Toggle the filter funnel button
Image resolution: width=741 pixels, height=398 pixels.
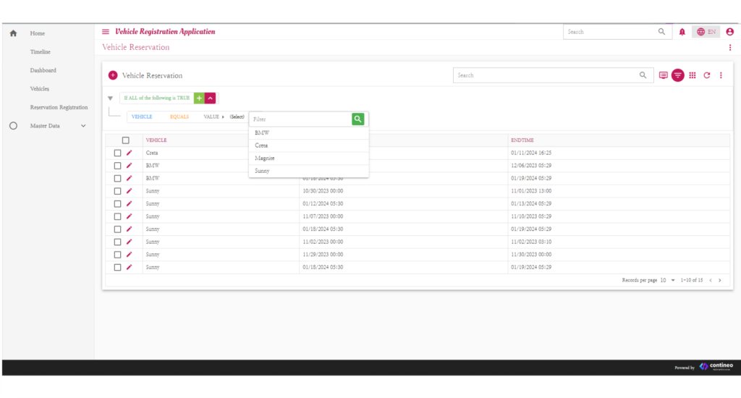pos(677,75)
